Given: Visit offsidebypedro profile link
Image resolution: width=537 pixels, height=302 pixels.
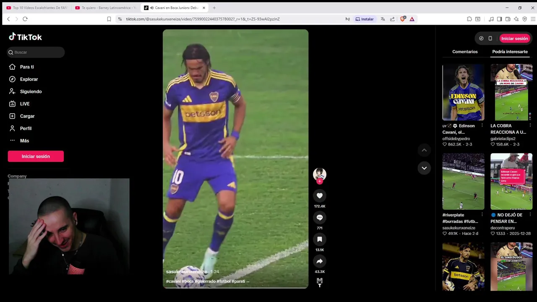Looking at the screenshot, I should click(456, 138).
